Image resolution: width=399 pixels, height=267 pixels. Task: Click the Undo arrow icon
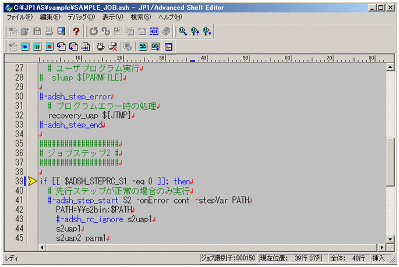click(94, 31)
